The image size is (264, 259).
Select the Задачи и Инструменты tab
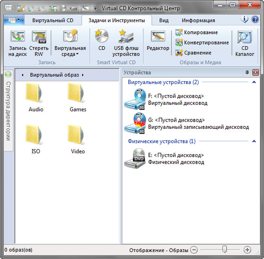(117, 20)
